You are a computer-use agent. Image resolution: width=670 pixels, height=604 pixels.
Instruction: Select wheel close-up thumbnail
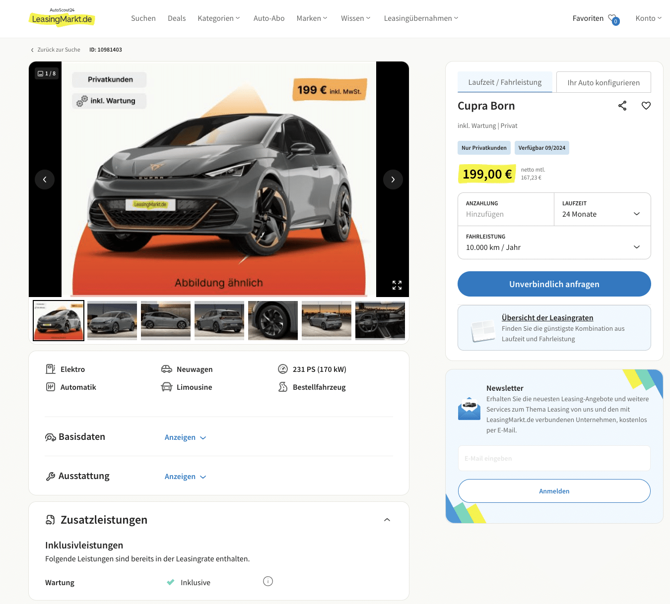[x=273, y=320]
